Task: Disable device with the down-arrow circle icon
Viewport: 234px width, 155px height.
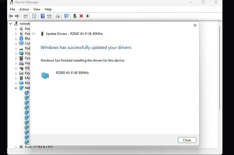Action: (x=88, y=16)
